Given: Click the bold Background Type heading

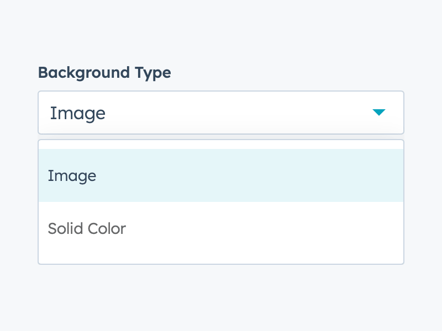Looking at the screenshot, I should 104,72.
